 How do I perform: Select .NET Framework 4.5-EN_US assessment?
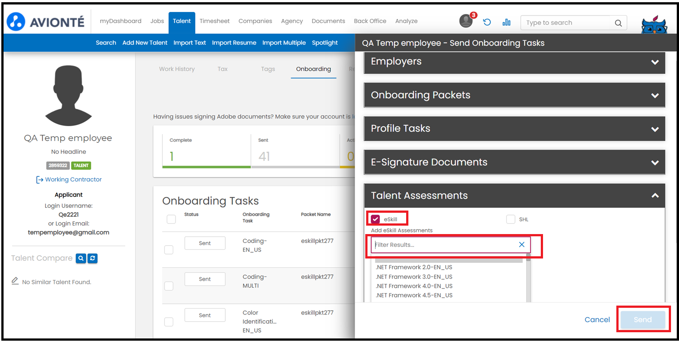click(414, 295)
